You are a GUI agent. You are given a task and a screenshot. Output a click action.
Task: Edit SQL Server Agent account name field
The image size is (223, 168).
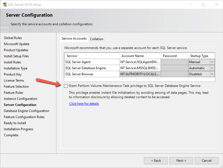140,62
